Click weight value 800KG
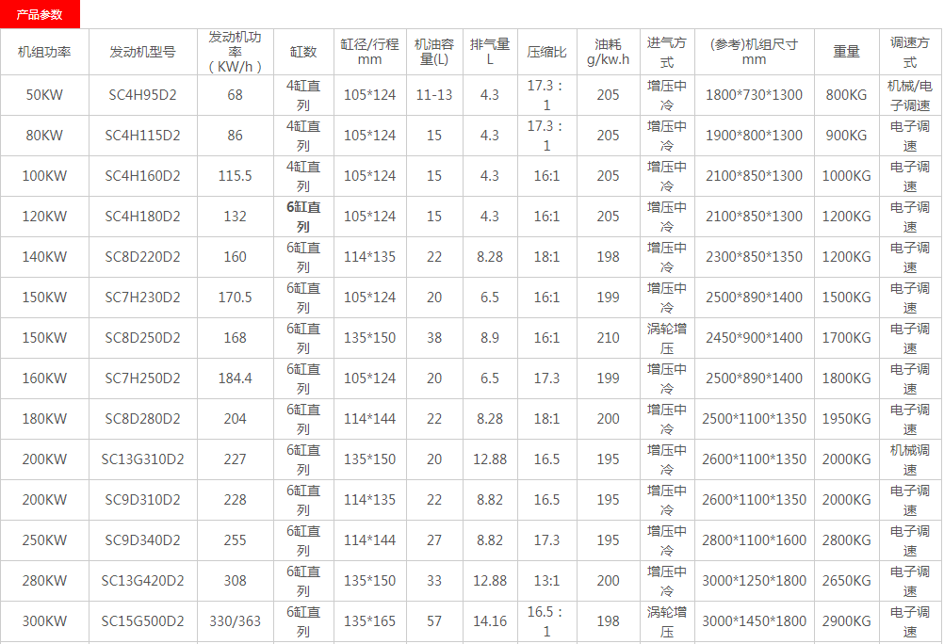This screenshot has height=644, width=944. point(846,95)
